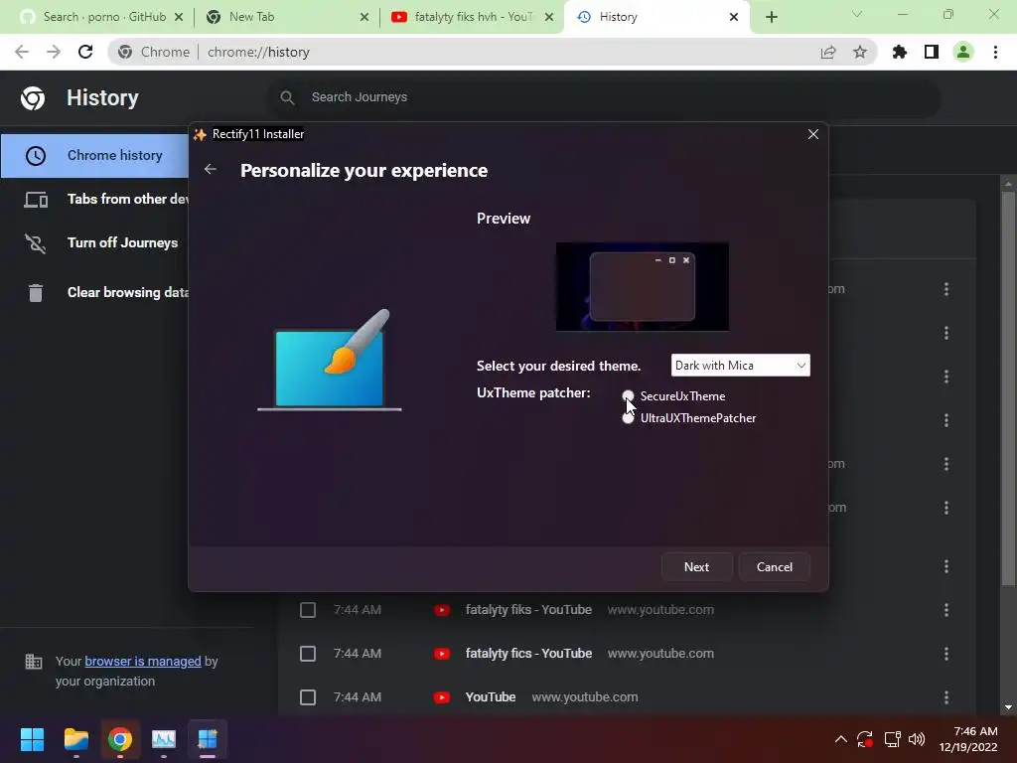Open a new browser tab
The image size is (1017, 763).
(771, 17)
